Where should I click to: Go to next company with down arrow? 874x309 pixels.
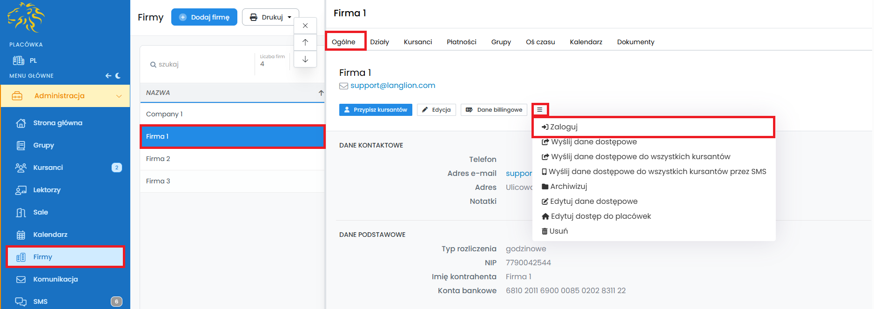click(305, 59)
